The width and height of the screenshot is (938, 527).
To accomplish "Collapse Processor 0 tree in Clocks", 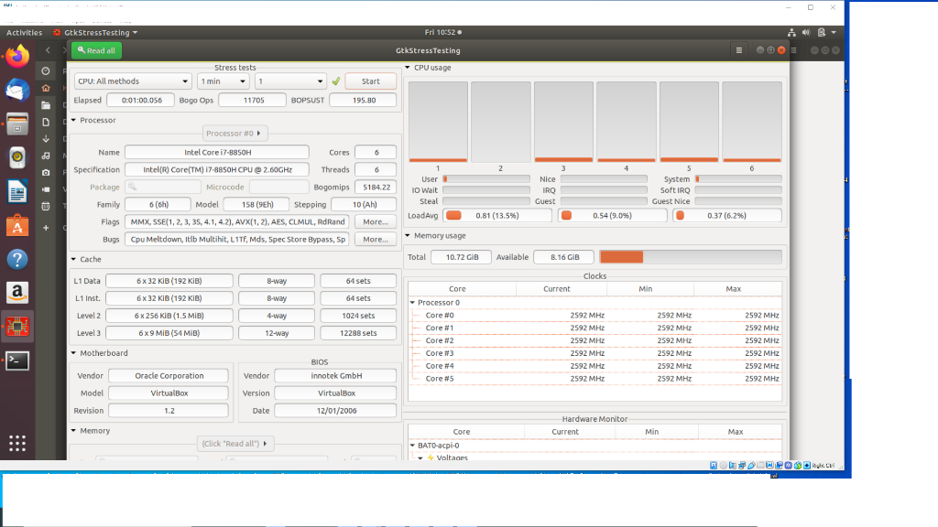I will pos(414,303).
